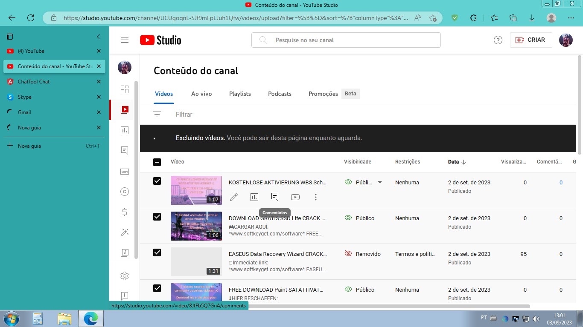Switch to the Playlists tab
The width and height of the screenshot is (583, 327).
pos(240,94)
